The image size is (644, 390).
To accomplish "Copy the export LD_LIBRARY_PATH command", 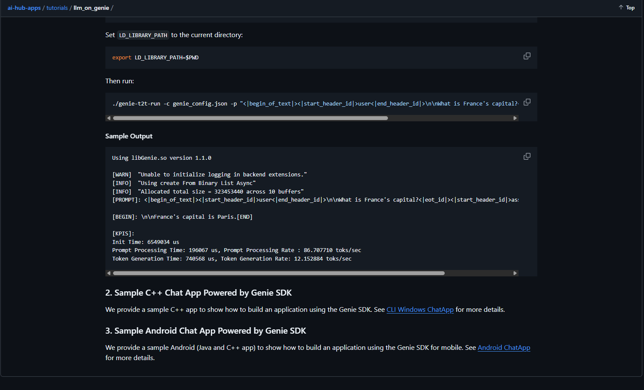I will 527,56.
